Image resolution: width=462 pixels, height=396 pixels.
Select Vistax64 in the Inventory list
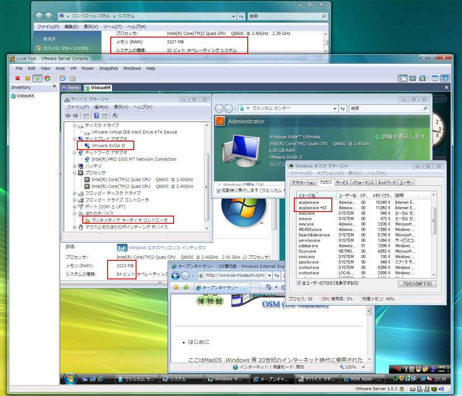(23, 96)
